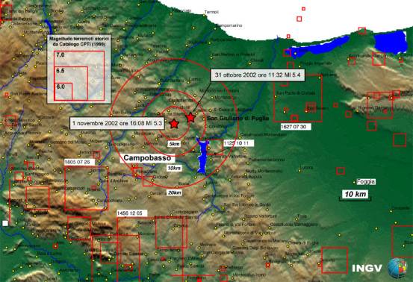This screenshot has height=282, width=413.
Task: Click the left red epicenter star
Action: tap(174, 123)
